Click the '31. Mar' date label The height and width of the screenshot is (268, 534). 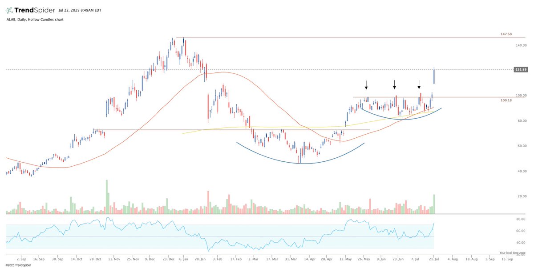pos(290,258)
